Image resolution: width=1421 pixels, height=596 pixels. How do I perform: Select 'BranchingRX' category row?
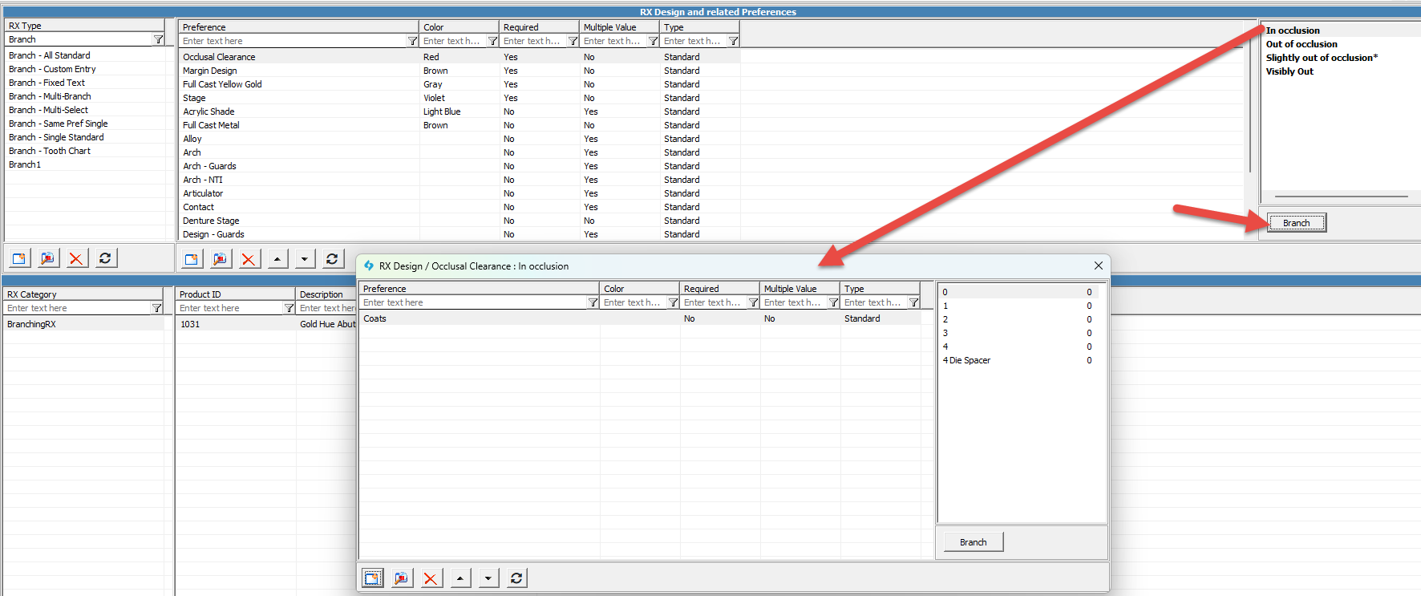pyautogui.click(x=83, y=324)
